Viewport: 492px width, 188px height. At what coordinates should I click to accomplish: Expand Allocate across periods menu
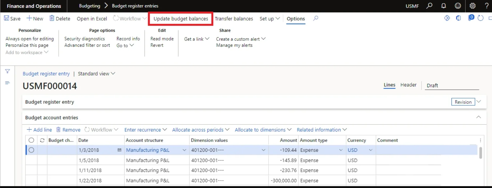tap(201, 130)
